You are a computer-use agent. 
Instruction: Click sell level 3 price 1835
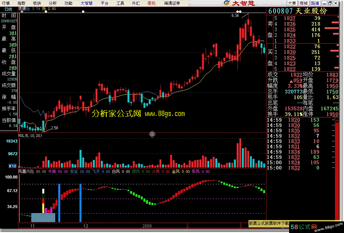point(289,29)
